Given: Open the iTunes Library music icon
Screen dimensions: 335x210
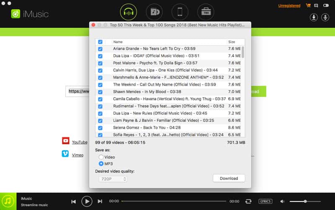Looking at the screenshot, I should tap(154, 12).
